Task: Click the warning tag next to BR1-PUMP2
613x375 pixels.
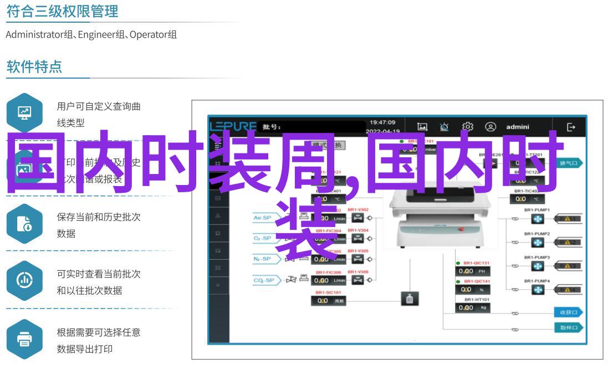Action: (x=568, y=243)
